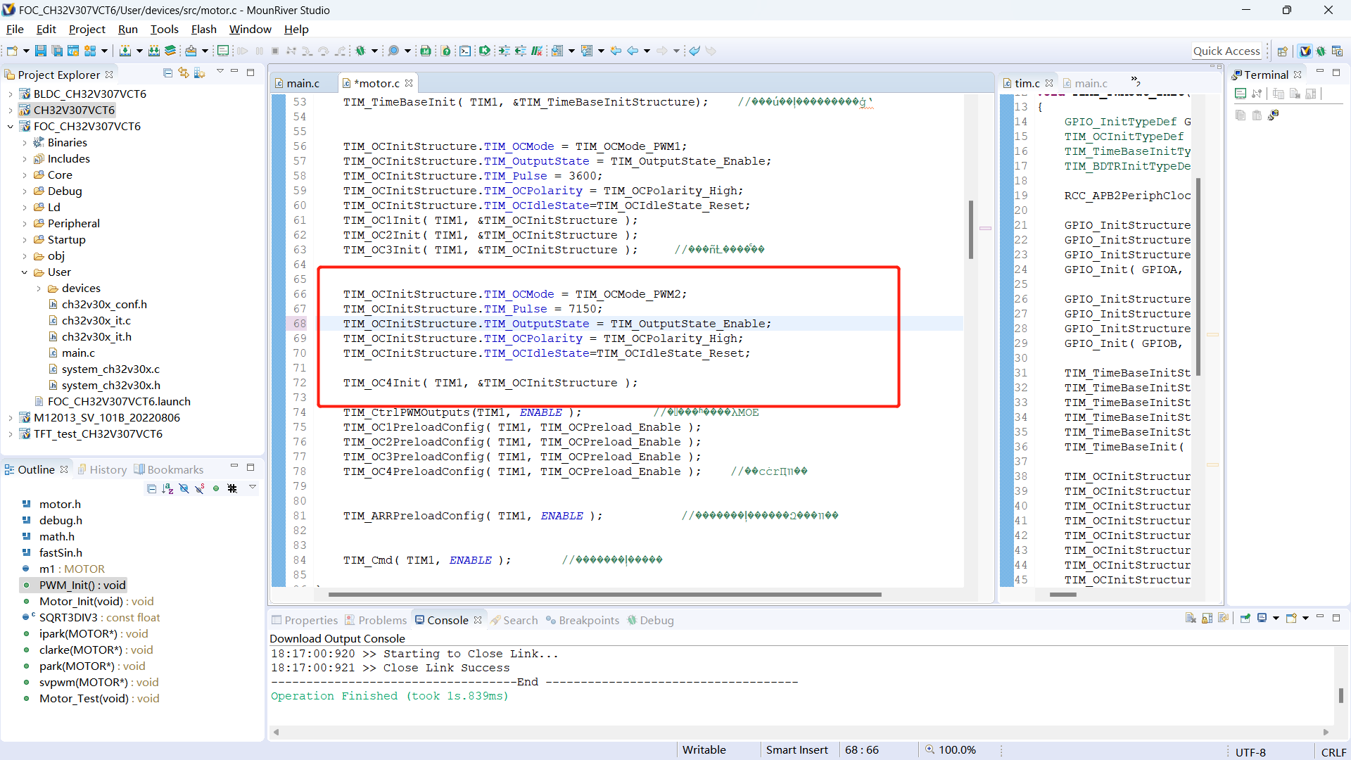Click the green Debug bug toolbar icon

click(361, 51)
